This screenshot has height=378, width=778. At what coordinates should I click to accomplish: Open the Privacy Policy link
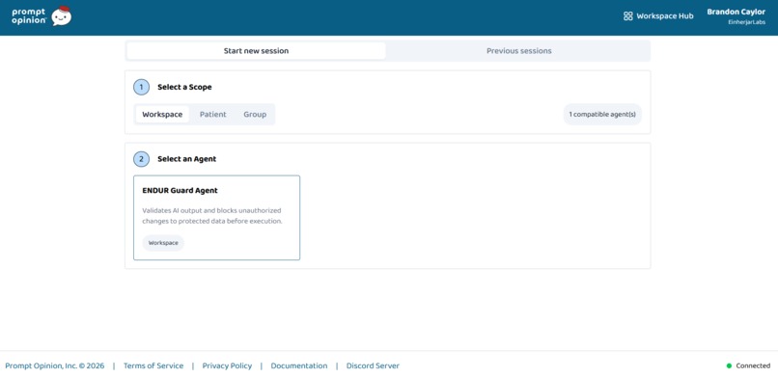(227, 366)
